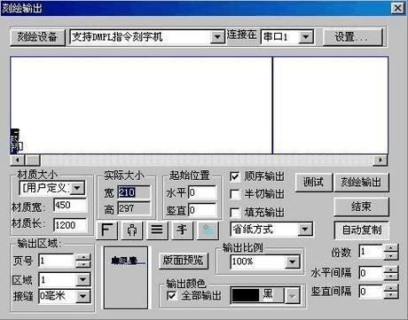Open the 省纸方式 dropdown

(x=305, y=230)
